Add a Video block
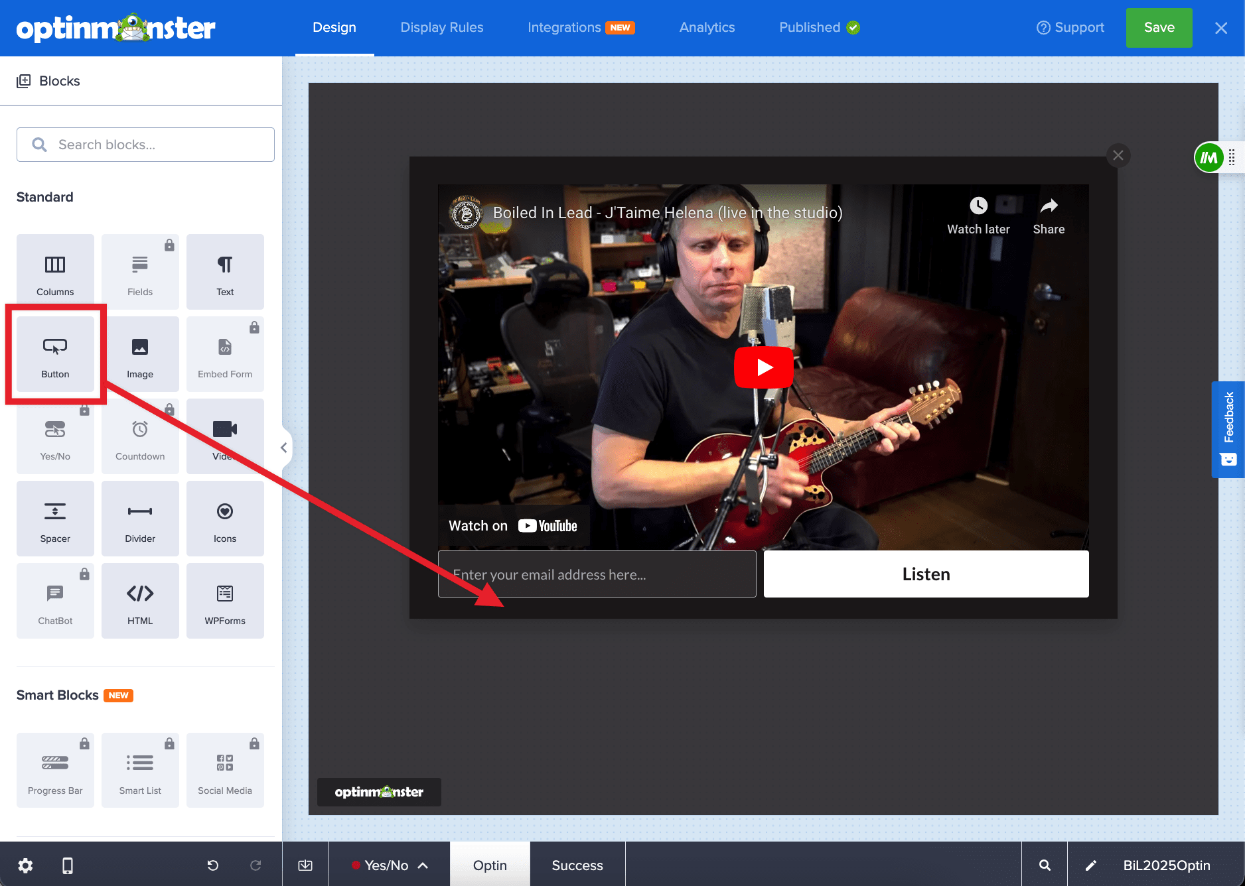The width and height of the screenshot is (1245, 886). pyautogui.click(x=225, y=436)
